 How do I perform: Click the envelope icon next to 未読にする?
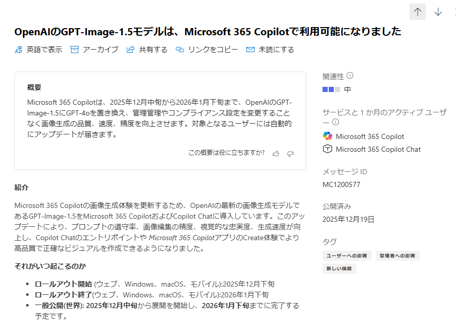point(250,50)
